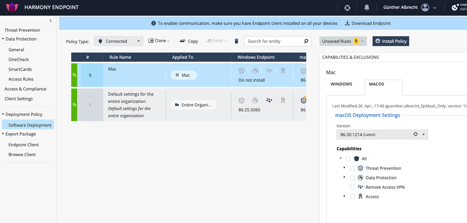Viewport: 467px width, 223px height.
Task: Click the Mac applied-to chip
Action: tap(184, 75)
